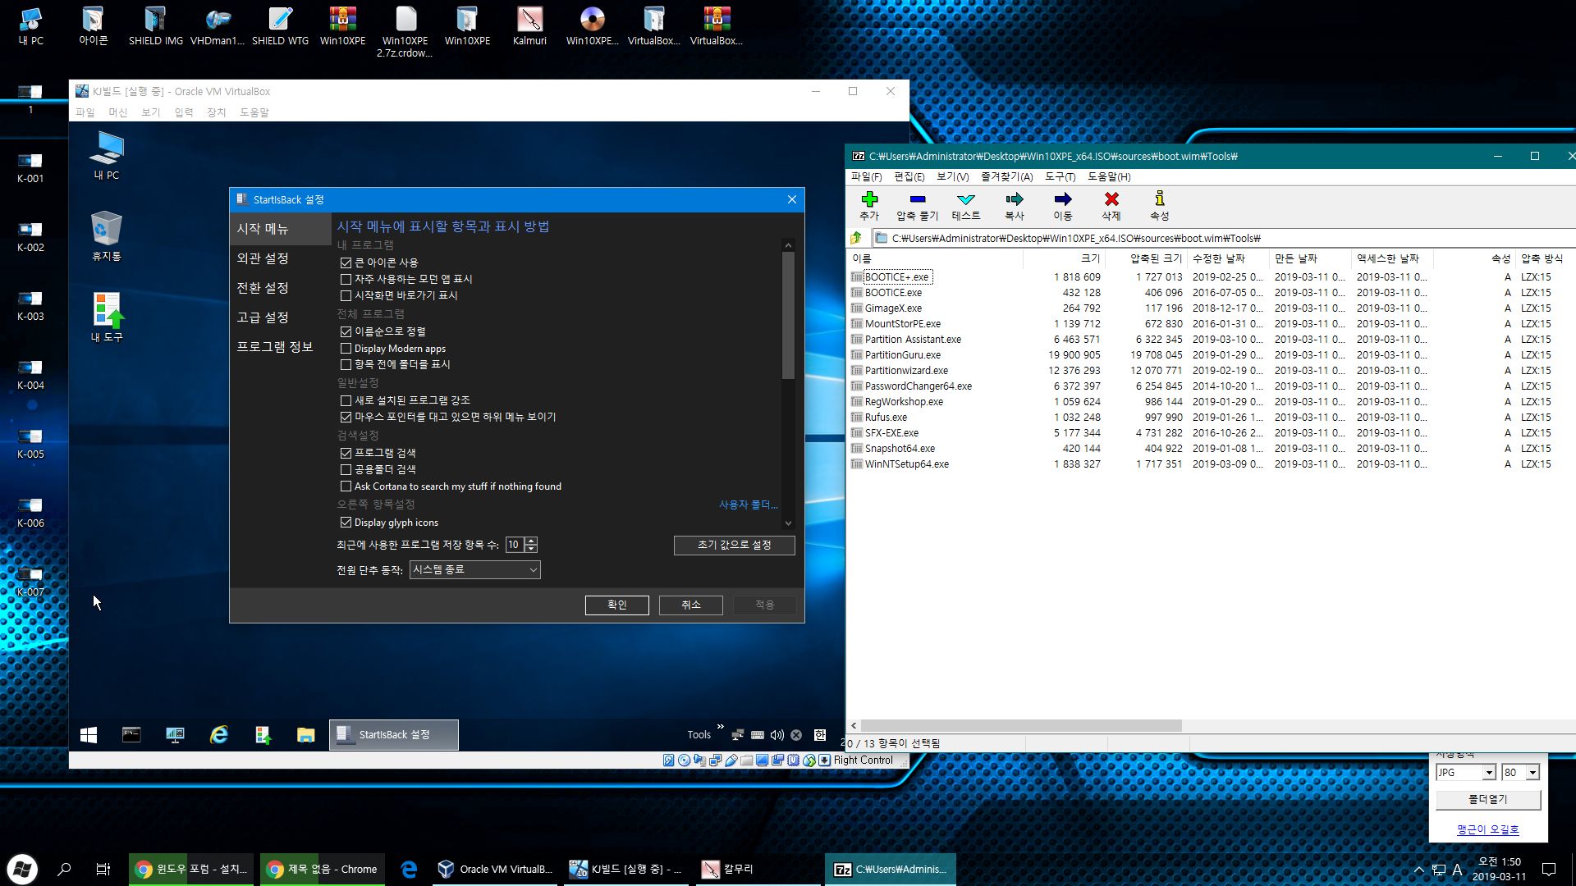Select 휴지통 recycle bin in the VM

(x=107, y=235)
